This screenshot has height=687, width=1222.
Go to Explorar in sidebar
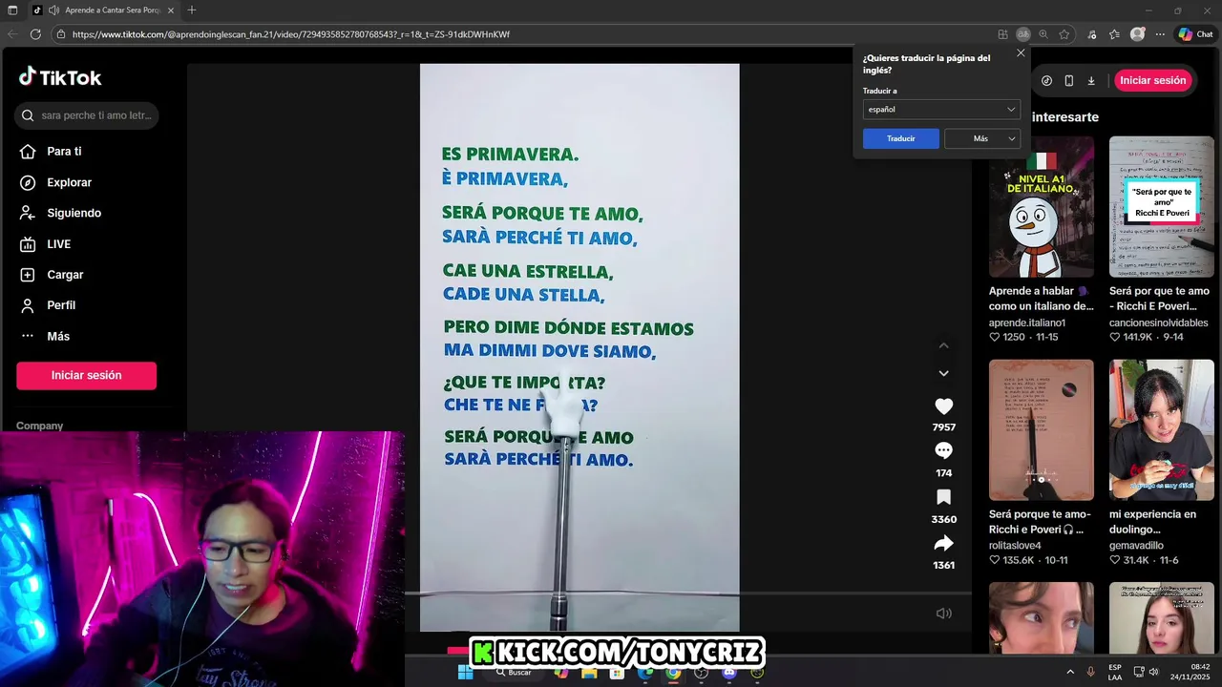point(56,182)
